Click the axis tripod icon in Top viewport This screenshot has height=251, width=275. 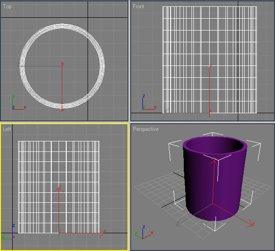click(x=19, y=102)
